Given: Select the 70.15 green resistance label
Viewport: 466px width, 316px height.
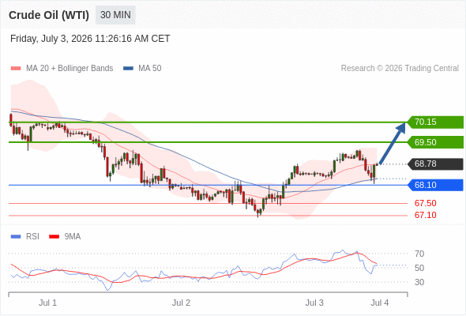Looking at the screenshot, I should coord(435,122).
